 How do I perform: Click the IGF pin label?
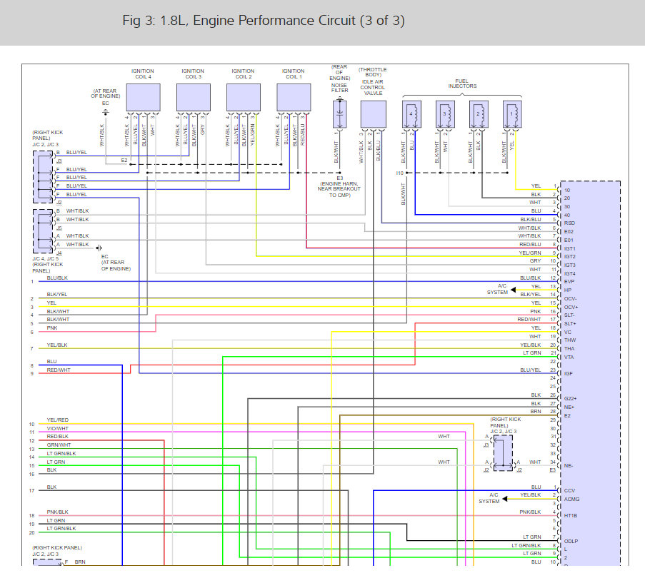coord(569,373)
